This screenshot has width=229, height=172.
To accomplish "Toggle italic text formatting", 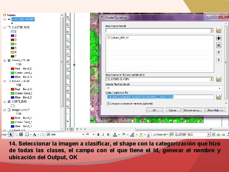I will 103,134.
